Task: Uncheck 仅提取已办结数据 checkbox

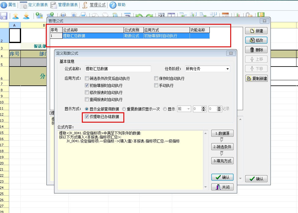Action: [x=87, y=117]
